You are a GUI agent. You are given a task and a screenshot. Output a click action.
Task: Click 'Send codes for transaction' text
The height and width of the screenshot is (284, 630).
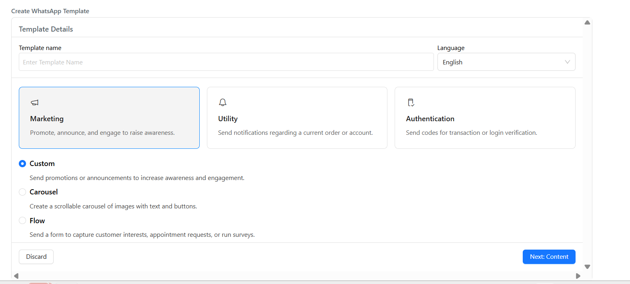(471, 133)
